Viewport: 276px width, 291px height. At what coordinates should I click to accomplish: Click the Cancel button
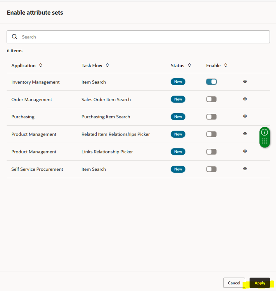coord(234,283)
